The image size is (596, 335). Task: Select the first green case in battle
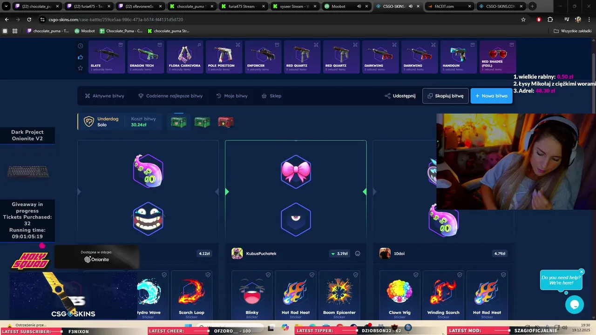[178, 122]
